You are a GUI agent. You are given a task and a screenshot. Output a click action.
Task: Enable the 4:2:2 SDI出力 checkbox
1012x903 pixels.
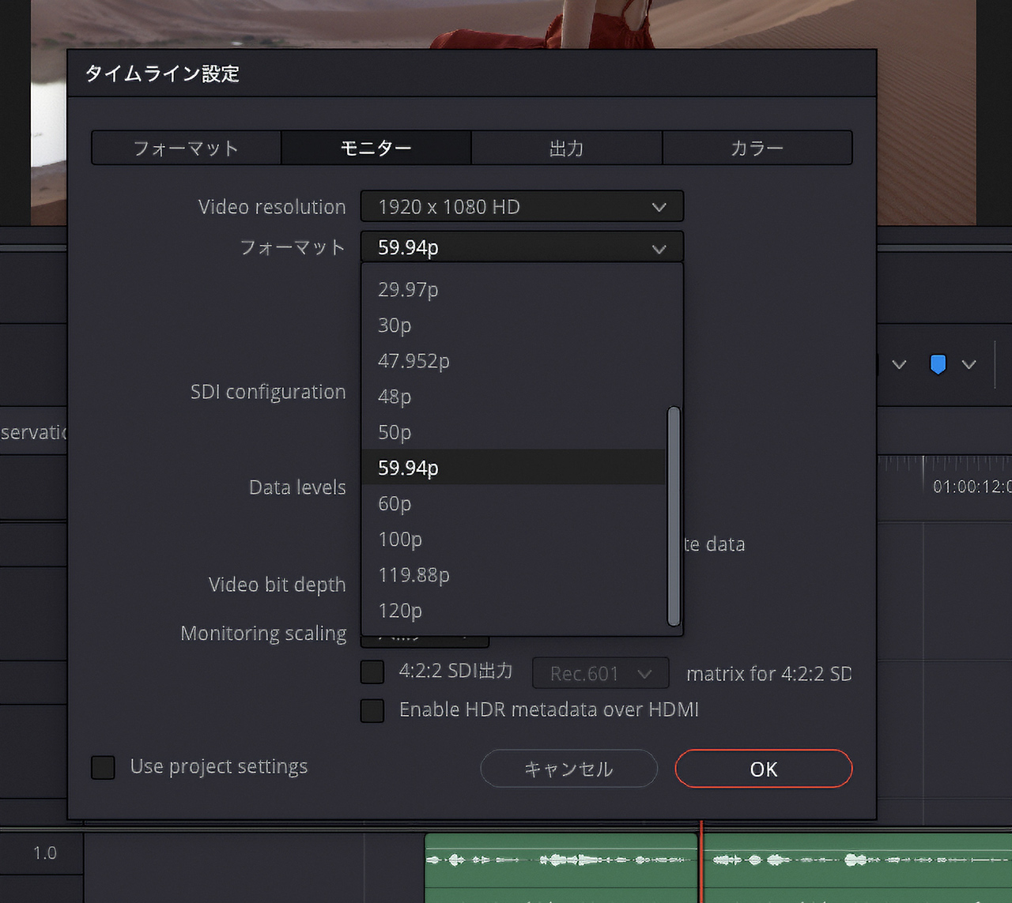tap(372, 672)
